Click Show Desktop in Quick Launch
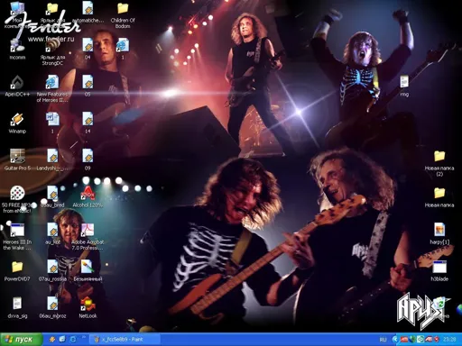The height and width of the screenshot is (346, 462). (x=62, y=339)
